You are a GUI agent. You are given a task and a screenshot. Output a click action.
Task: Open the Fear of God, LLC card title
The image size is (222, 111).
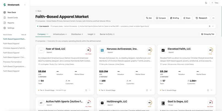pos(56,49)
